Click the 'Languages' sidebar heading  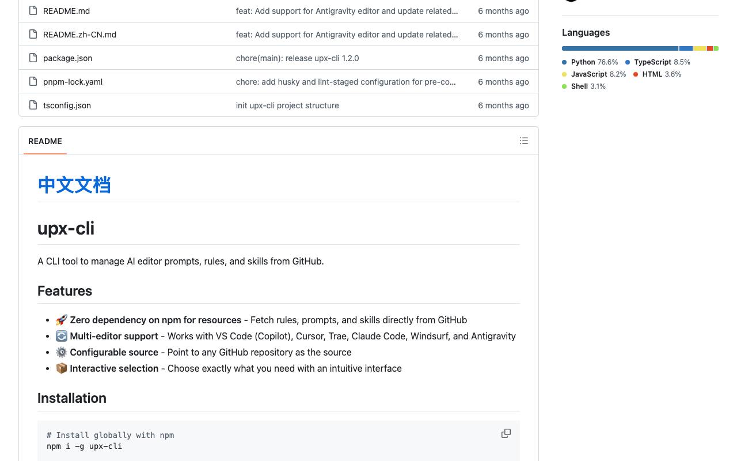click(x=586, y=33)
